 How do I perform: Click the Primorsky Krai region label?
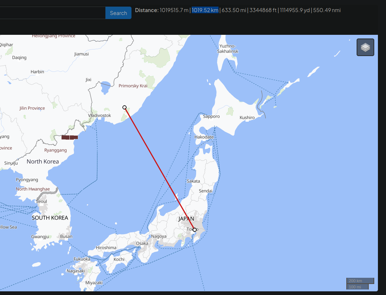133,86
